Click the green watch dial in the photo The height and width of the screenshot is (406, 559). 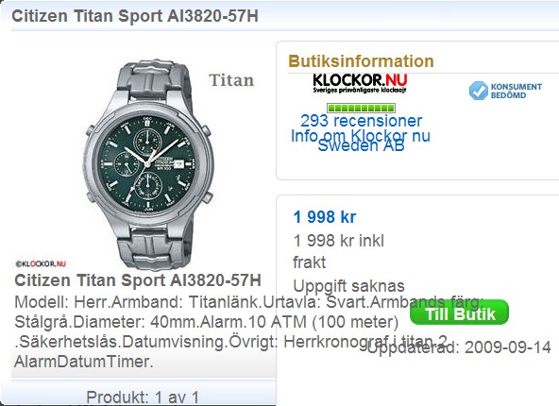click(148, 163)
